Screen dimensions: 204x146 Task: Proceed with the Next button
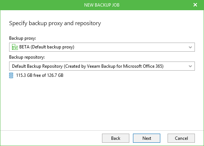[146, 138]
